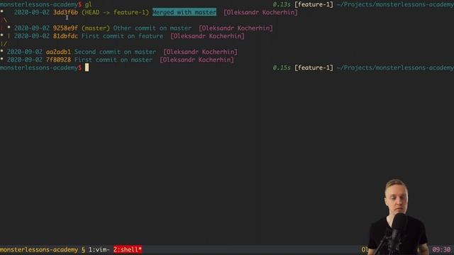Click the tmux session name 'monsterlessons-academy' in the status bar

[39, 249]
